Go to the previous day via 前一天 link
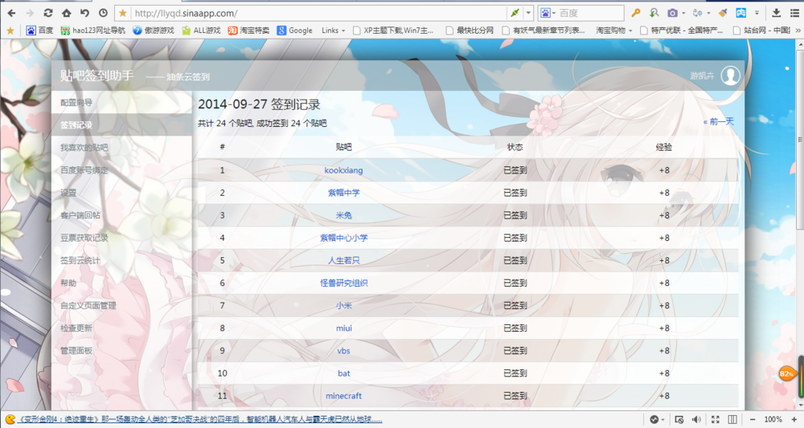Image resolution: width=804 pixels, height=428 pixels. (x=718, y=122)
